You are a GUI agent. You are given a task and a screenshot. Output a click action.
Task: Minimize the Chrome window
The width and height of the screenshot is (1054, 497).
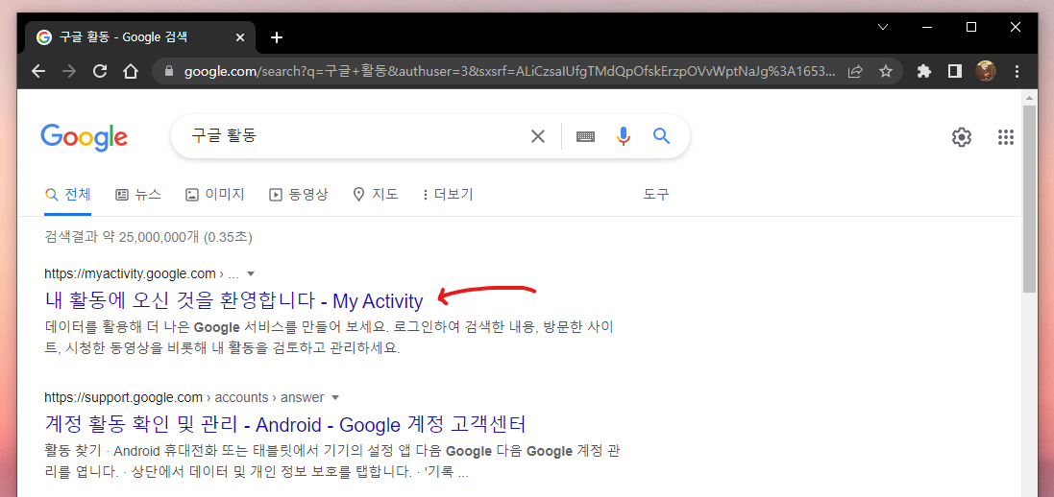tap(927, 27)
